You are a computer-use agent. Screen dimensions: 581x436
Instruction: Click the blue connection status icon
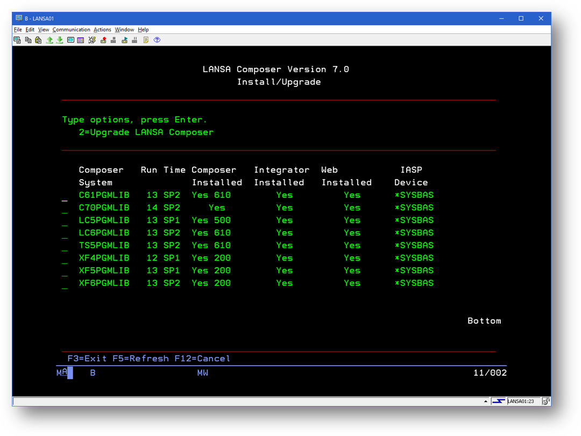click(499, 401)
